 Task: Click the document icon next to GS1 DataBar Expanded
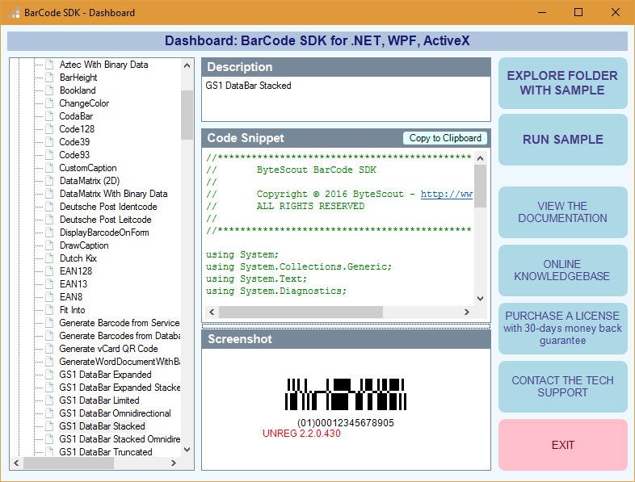click(x=49, y=375)
